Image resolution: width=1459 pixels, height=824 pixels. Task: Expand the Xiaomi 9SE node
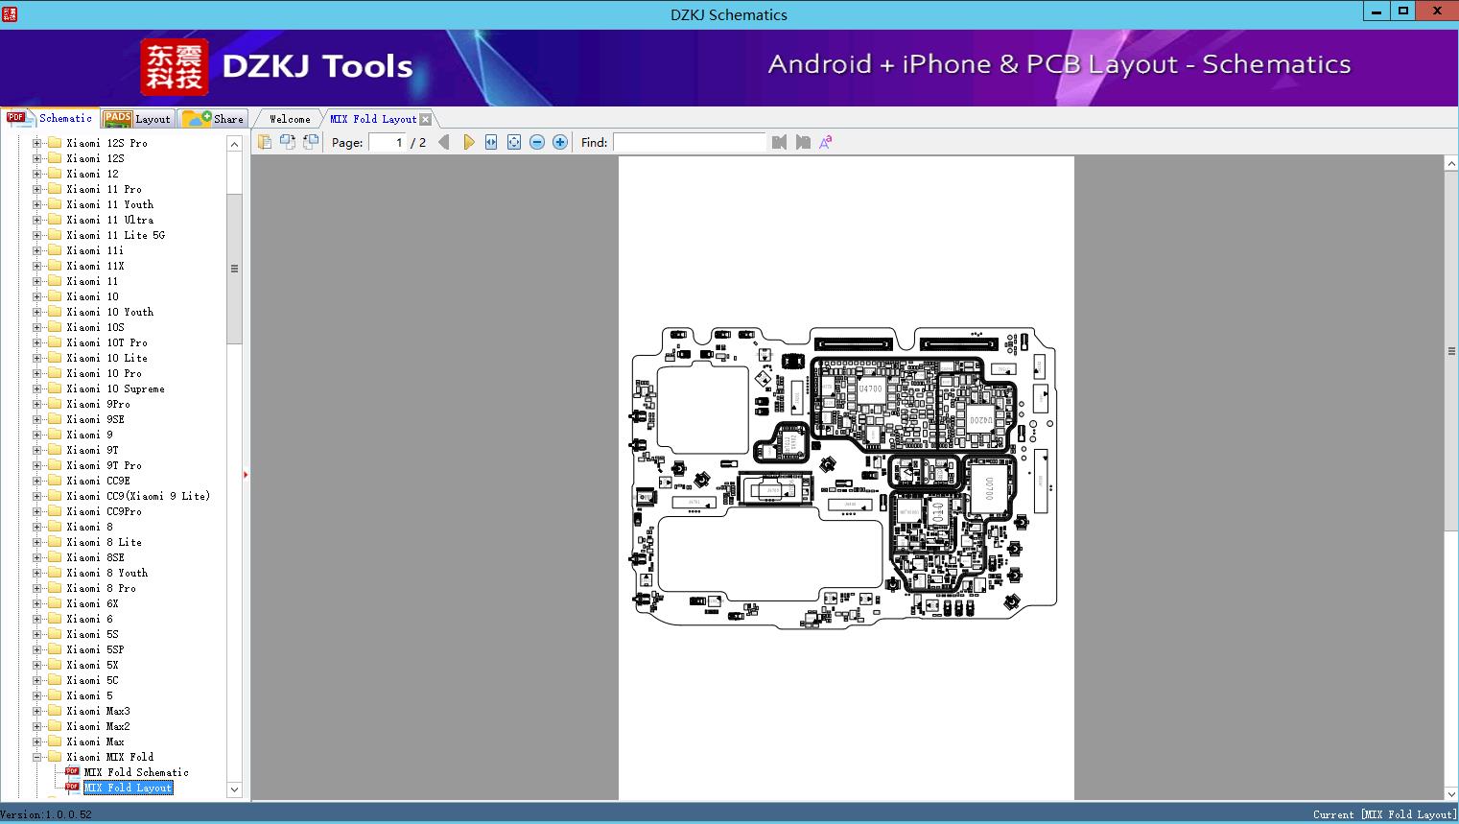37,419
